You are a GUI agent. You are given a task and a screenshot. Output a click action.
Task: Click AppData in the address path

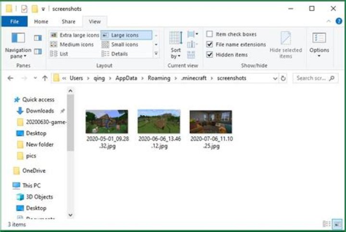pos(126,78)
